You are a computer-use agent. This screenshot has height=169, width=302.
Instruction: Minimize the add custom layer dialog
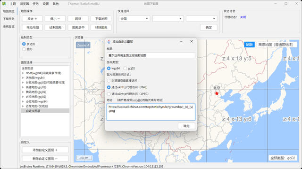pyautogui.click(x=181, y=41)
